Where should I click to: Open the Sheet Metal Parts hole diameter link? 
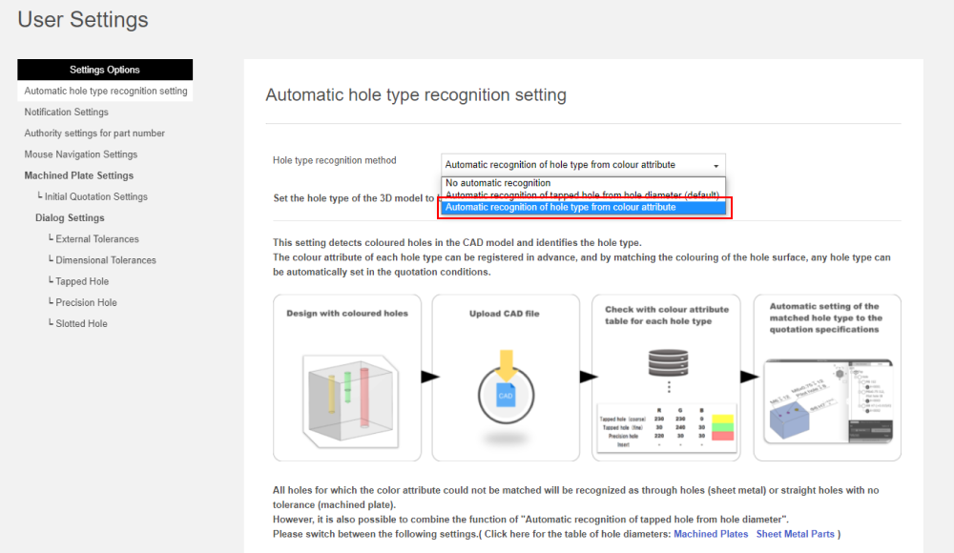[x=796, y=534]
